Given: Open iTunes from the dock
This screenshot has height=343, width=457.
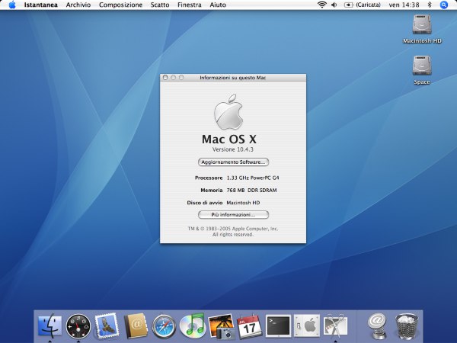Looking at the screenshot, I should [x=193, y=325].
